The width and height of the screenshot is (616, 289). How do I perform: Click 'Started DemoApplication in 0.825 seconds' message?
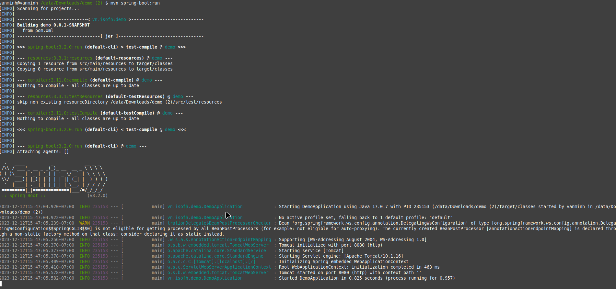[x=367, y=278]
